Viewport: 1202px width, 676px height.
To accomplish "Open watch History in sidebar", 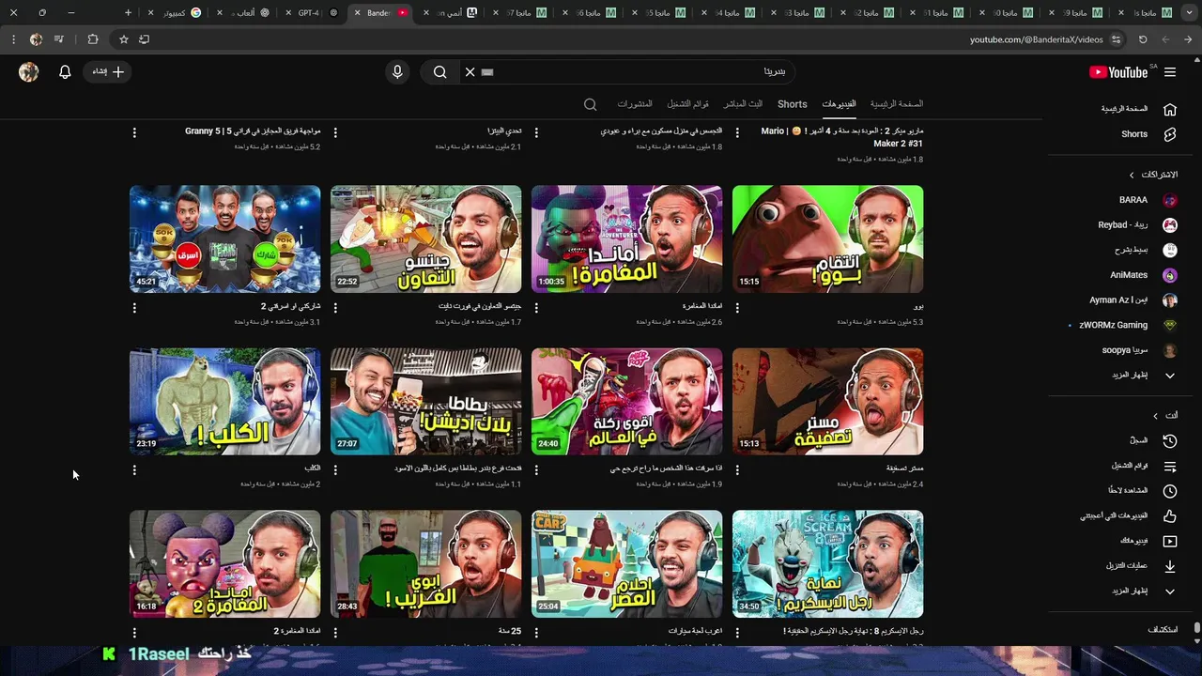I will point(1152,440).
